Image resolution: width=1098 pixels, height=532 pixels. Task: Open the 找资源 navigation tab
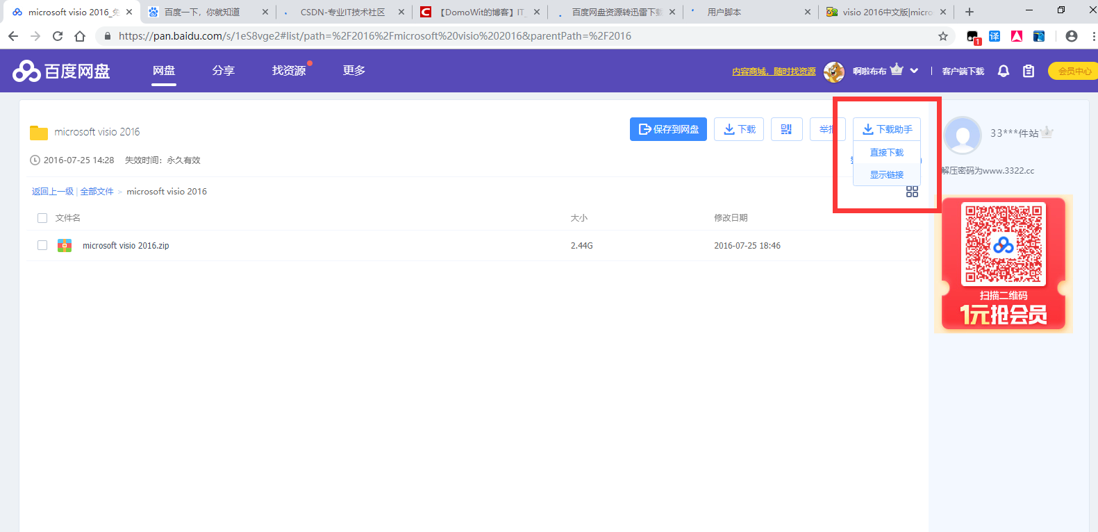(289, 71)
